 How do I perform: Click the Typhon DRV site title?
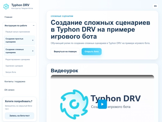click(20, 5)
